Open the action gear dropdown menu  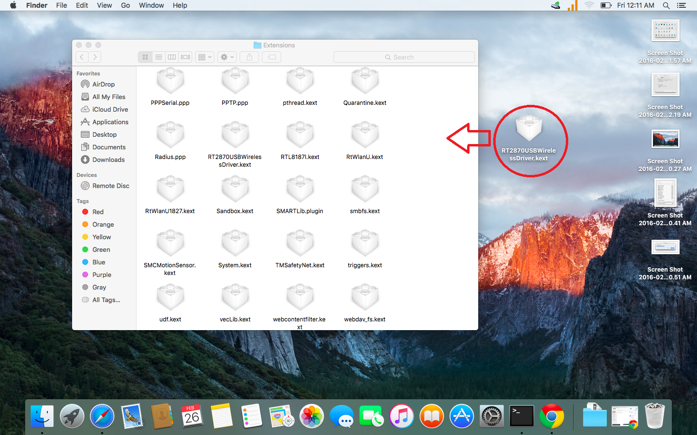coord(227,57)
